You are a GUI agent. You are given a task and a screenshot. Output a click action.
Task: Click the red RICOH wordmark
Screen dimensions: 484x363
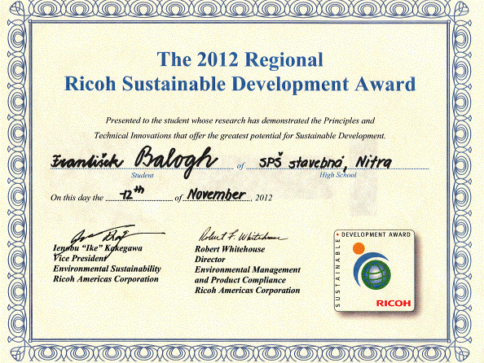click(x=394, y=303)
